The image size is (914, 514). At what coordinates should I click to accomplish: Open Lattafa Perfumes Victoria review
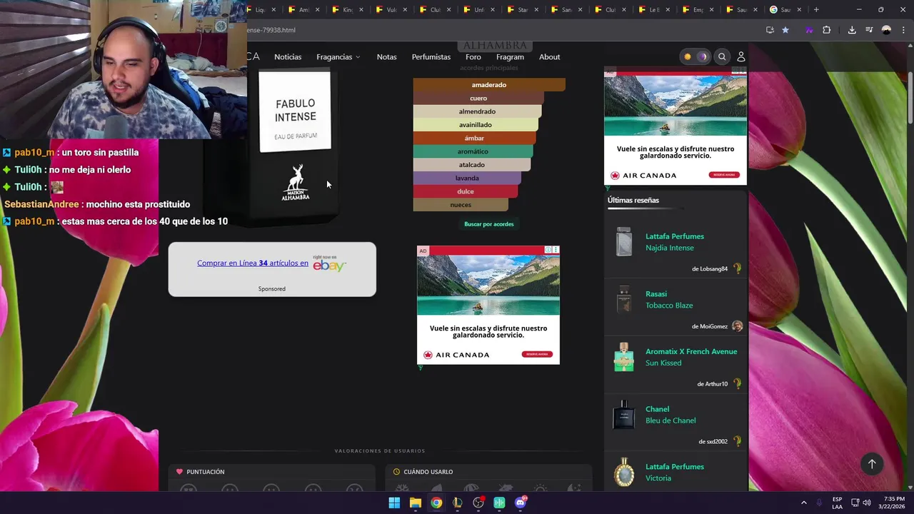675,473
